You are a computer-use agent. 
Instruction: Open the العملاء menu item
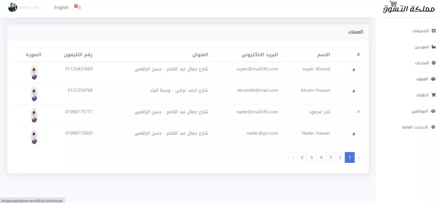pyautogui.click(x=423, y=79)
